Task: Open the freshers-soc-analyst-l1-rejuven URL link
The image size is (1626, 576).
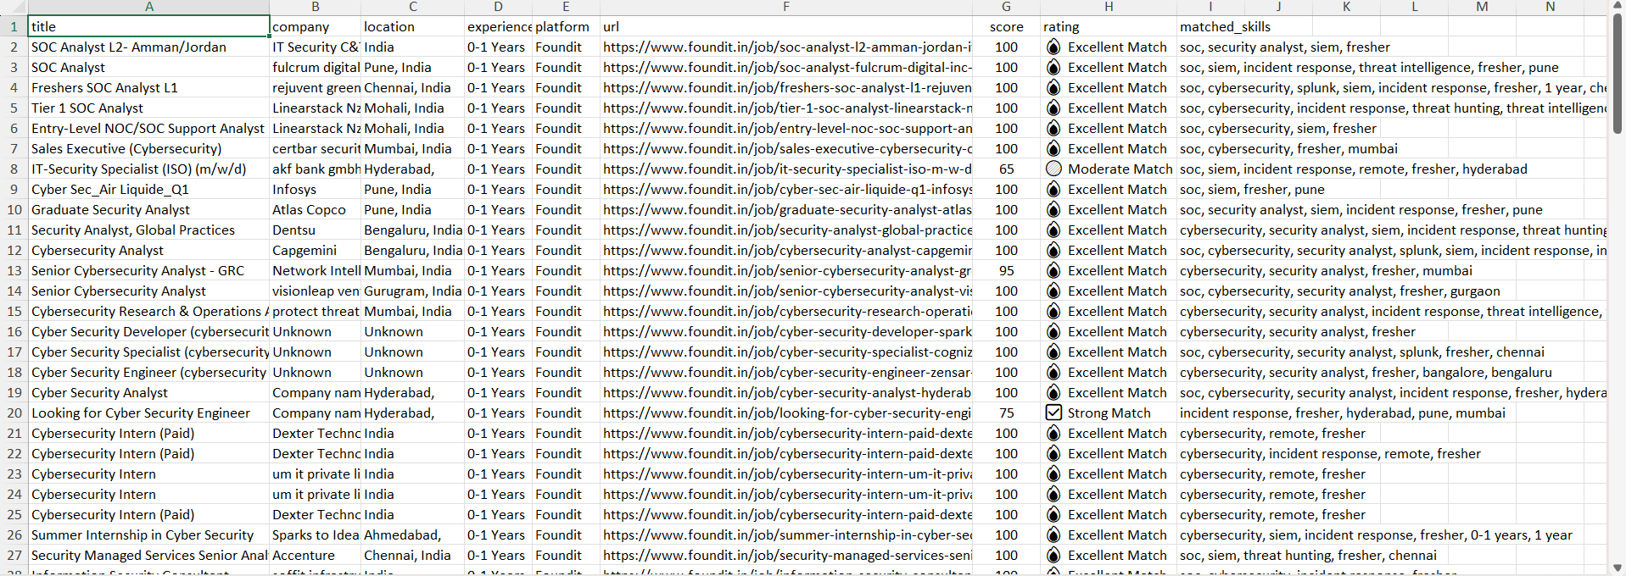Action: (787, 88)
